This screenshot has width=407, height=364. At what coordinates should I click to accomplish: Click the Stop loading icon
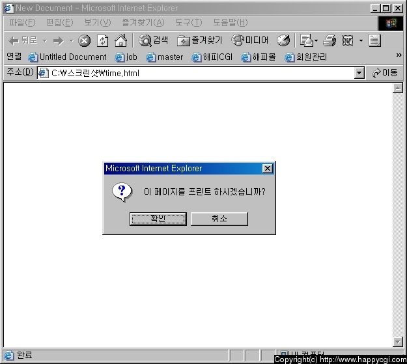[85, 41]
